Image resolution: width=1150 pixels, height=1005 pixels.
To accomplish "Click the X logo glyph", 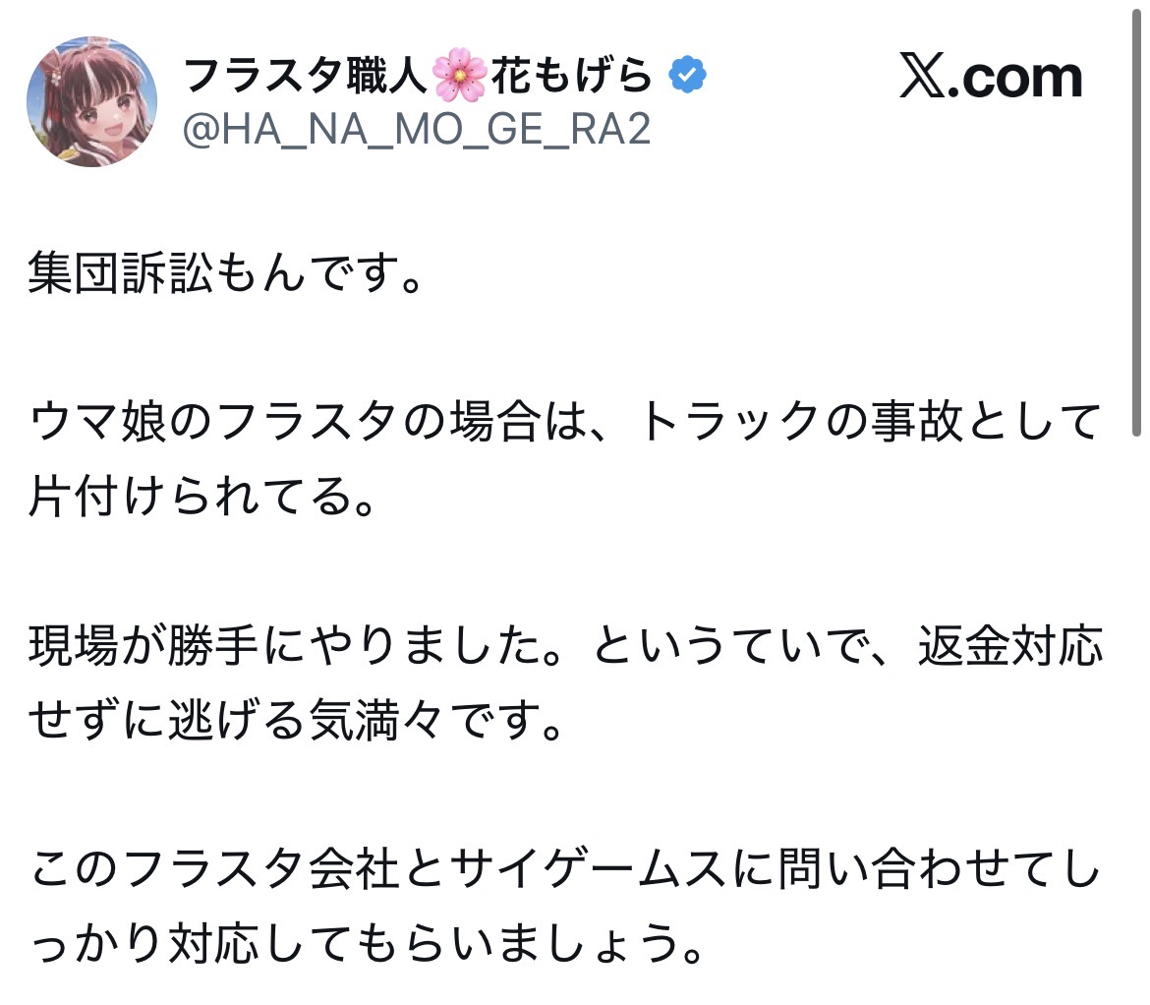I will [922, 77].
